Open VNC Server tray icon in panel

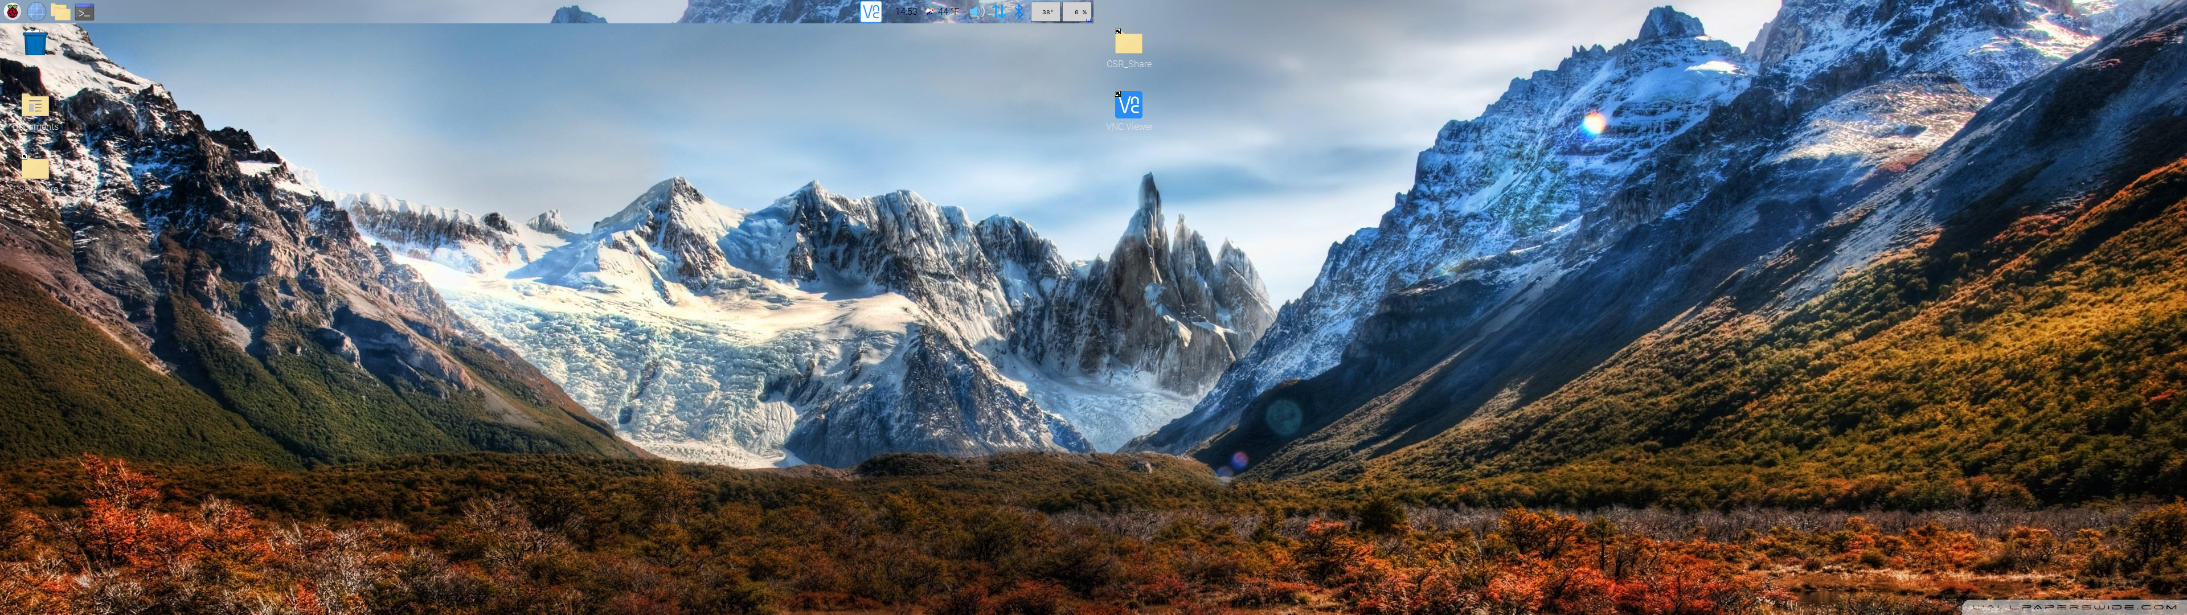pos(871,12)
